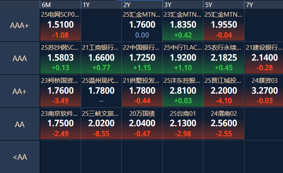The width and height of the screenshot is (283, 173).
Task: Open 25三峡文旅 cell with -8.55 change
Action: [x=101, y=124]
